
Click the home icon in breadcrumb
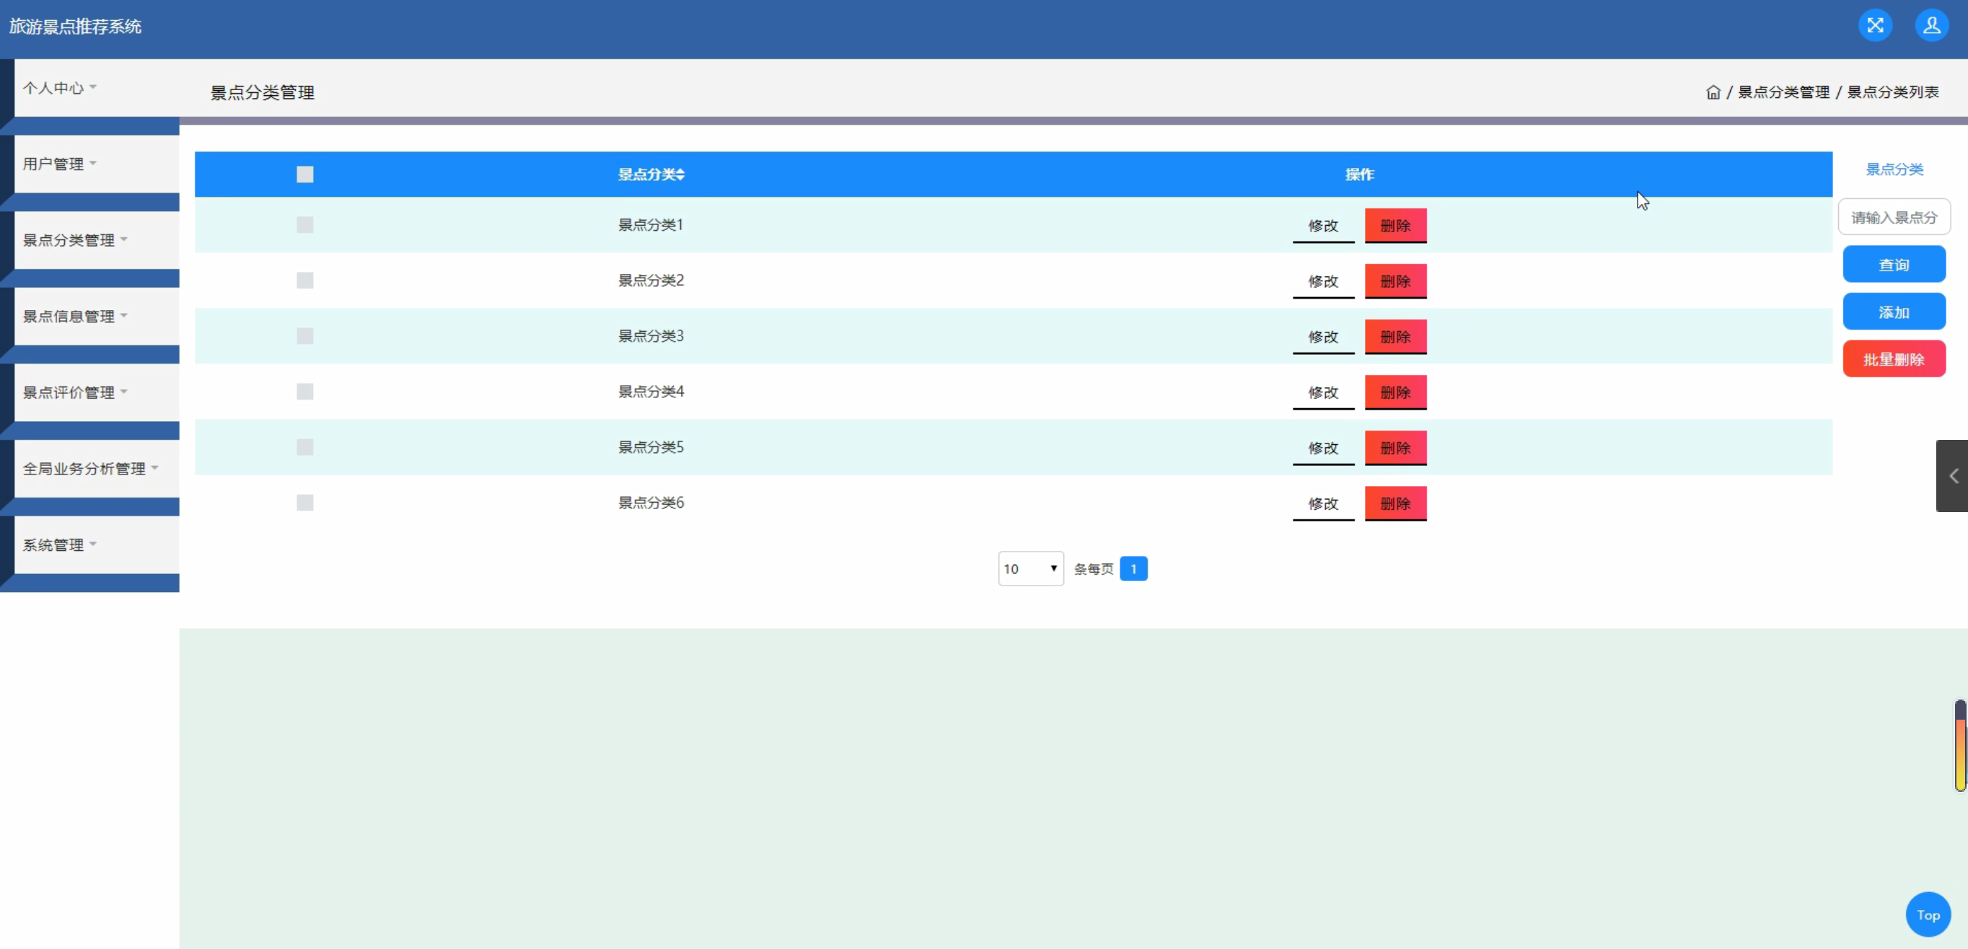tap(1713, 92)
